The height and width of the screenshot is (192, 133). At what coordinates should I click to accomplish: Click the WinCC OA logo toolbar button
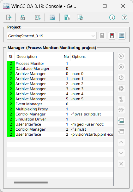coord(52,17)
